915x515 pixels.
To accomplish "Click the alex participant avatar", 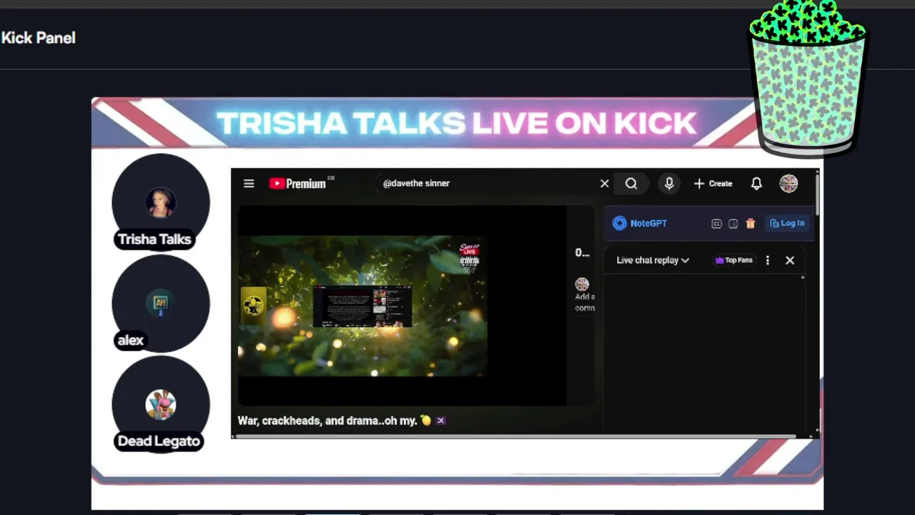I will [x=161, y=303].
